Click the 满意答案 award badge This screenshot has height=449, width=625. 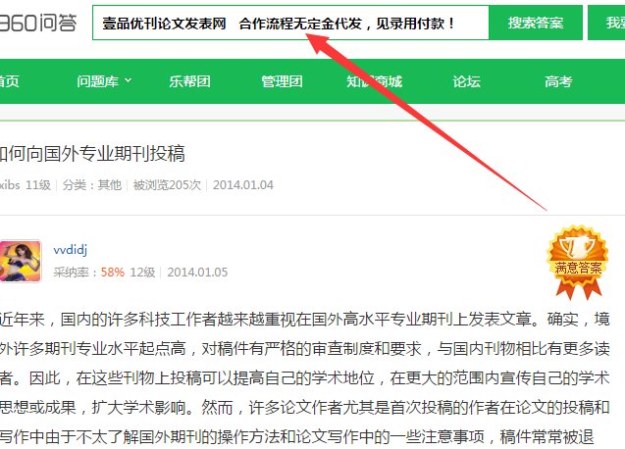point(578,263)
